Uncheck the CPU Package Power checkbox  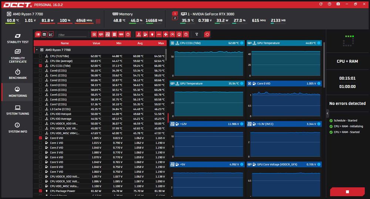(x=40, y=191)
